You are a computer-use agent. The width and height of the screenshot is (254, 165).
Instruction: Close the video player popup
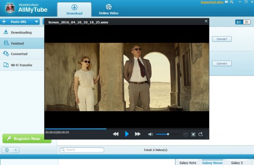(206, 21)
